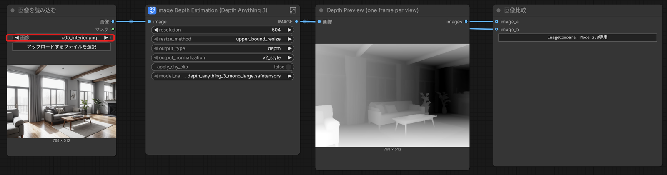Open the v2_style normalization dropdown
This screenshot has height=175, width=667.
click(x=223, y=57)
